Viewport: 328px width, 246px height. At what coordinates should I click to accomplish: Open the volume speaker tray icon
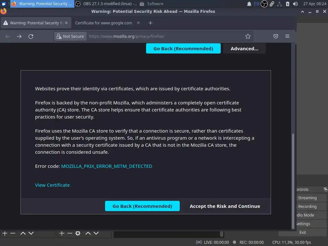(295, 4)
